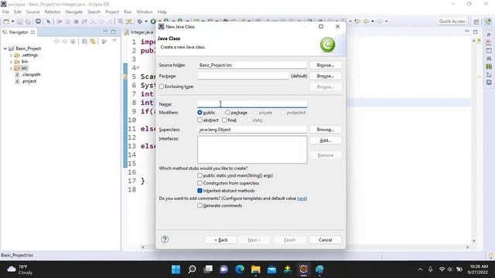Check Constructors from superclass option

[200, 183]
